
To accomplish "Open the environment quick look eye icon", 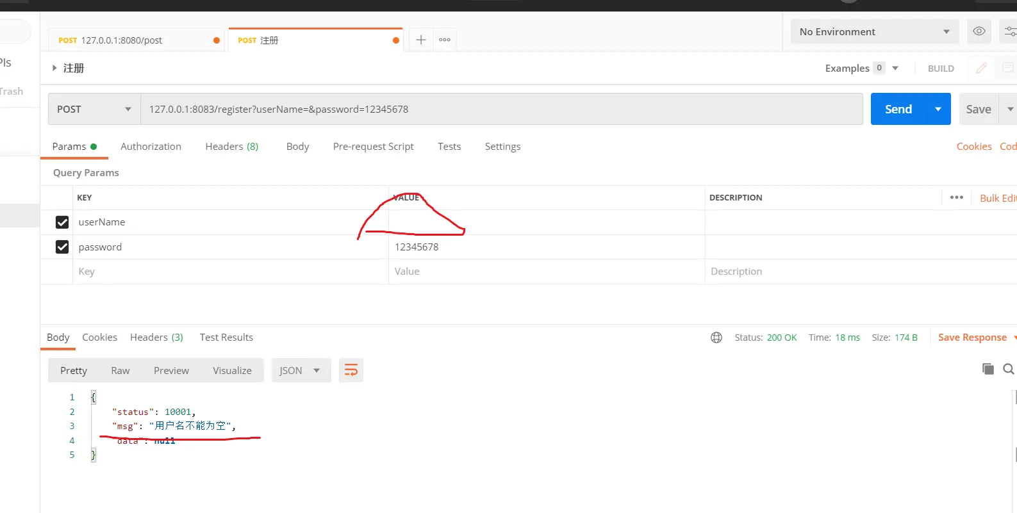I will (x=979, y=31).
